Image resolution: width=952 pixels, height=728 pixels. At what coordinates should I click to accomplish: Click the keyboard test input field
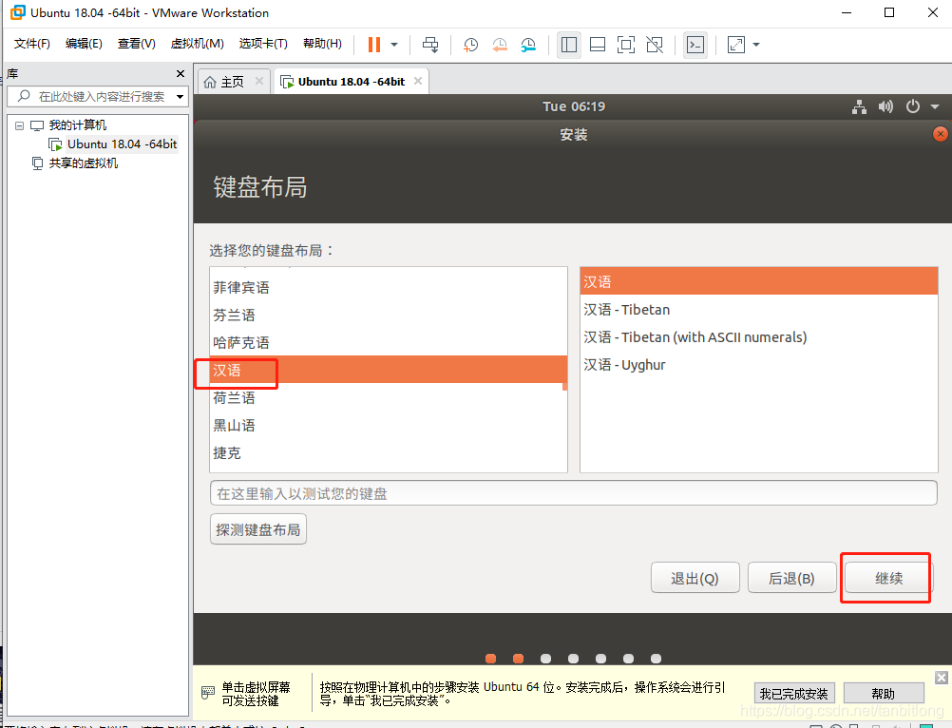(574, 493)
